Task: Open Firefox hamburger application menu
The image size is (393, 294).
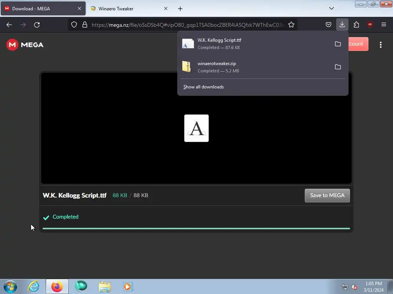Action: click(x=383, y=24)
